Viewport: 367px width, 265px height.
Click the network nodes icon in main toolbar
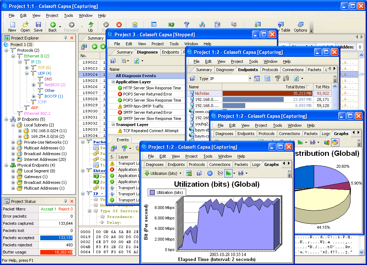202,24
